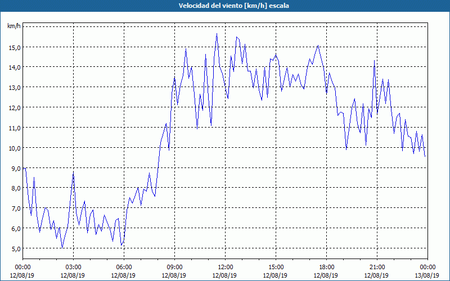Screen dimensions: 450x281
Task: Click the chart title 'Velocidad del viento [km/h] escala'
Action: click(233, 6)
